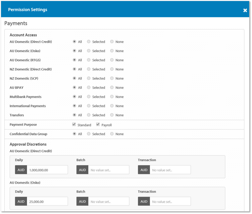Uncheck the Standard payment purpose checkbox
The height and width of the screenshot is (214, 252).
74,125
